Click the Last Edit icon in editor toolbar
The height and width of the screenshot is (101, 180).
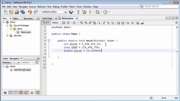[x=64, y=23]
